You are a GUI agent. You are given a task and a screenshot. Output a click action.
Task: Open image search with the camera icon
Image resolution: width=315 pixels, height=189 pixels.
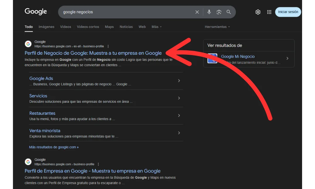(219, 12)
